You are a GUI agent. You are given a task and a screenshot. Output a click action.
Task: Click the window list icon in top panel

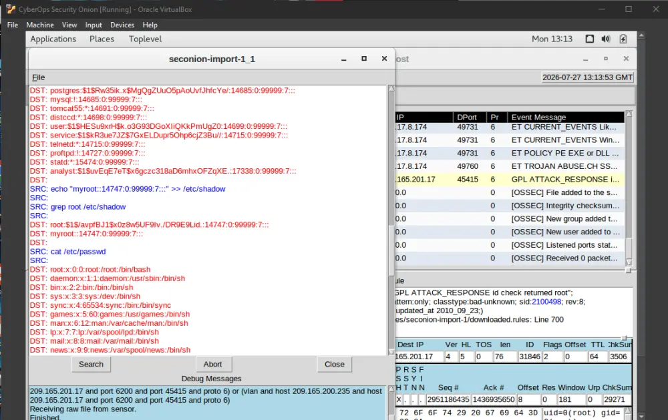(x=590, y=39)
